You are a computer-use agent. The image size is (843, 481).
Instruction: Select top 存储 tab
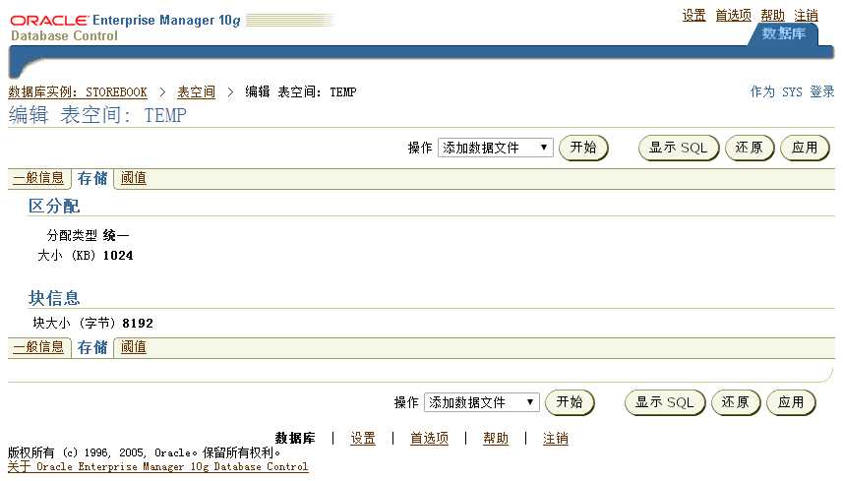click(92, 178)
